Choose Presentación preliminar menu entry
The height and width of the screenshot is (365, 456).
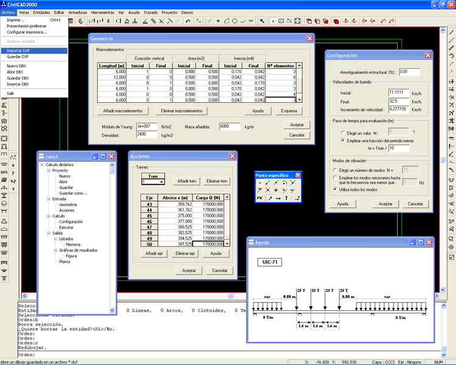[x=34, y=26]
